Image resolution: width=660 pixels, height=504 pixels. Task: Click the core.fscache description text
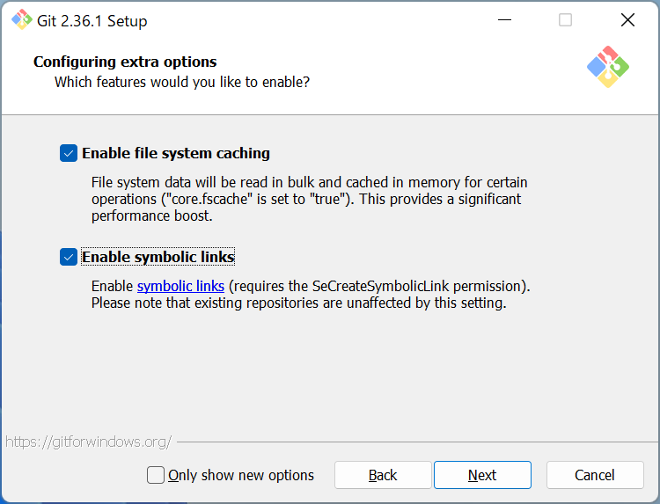(310, 199)
